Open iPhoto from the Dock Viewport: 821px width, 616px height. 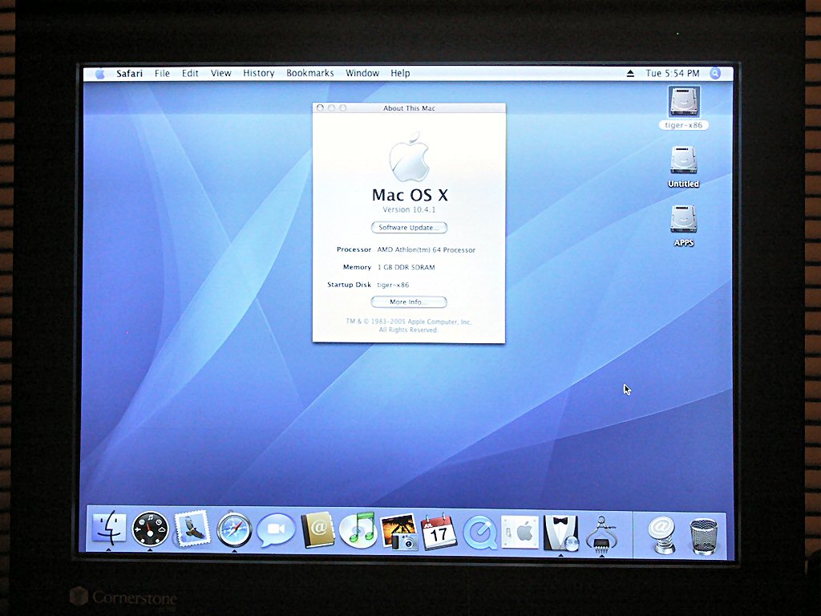coord(399,531)
